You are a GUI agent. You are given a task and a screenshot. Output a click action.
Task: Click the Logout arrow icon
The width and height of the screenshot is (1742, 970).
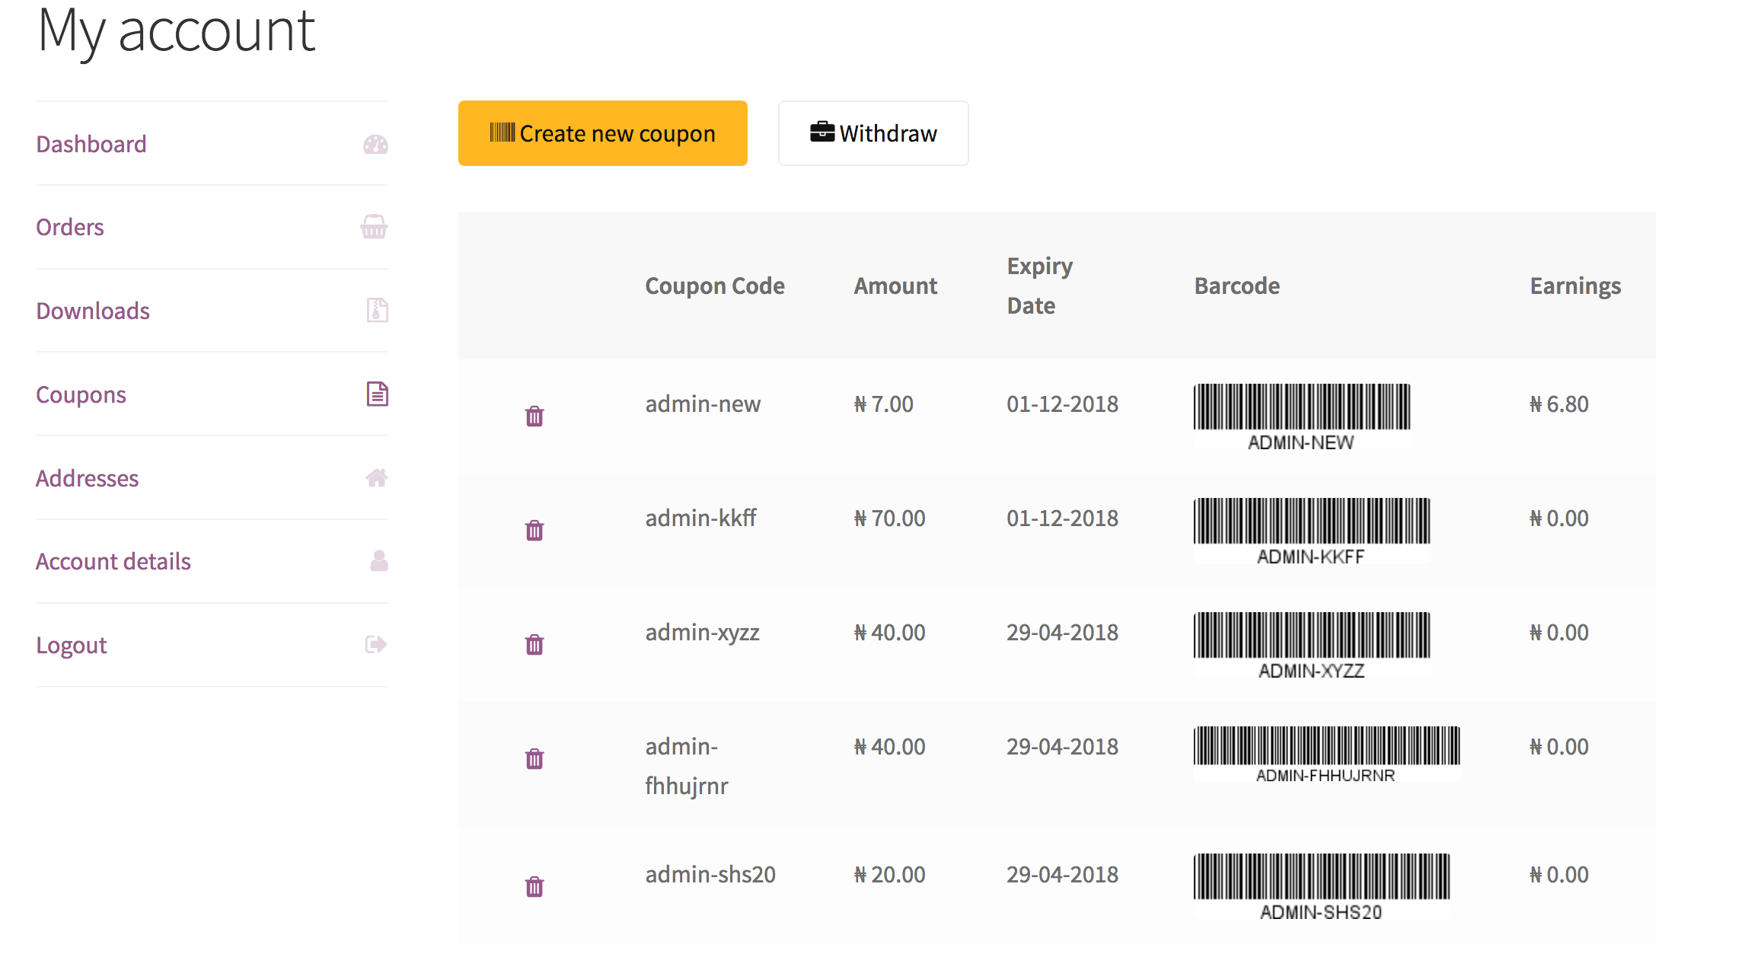point(375,645)
